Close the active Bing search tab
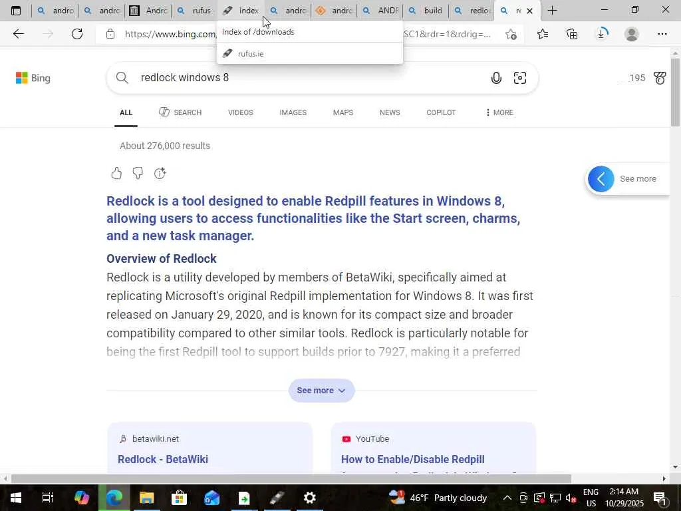This screenshot has width=681, height=511. pyautogui.click(x=529, y=11)
